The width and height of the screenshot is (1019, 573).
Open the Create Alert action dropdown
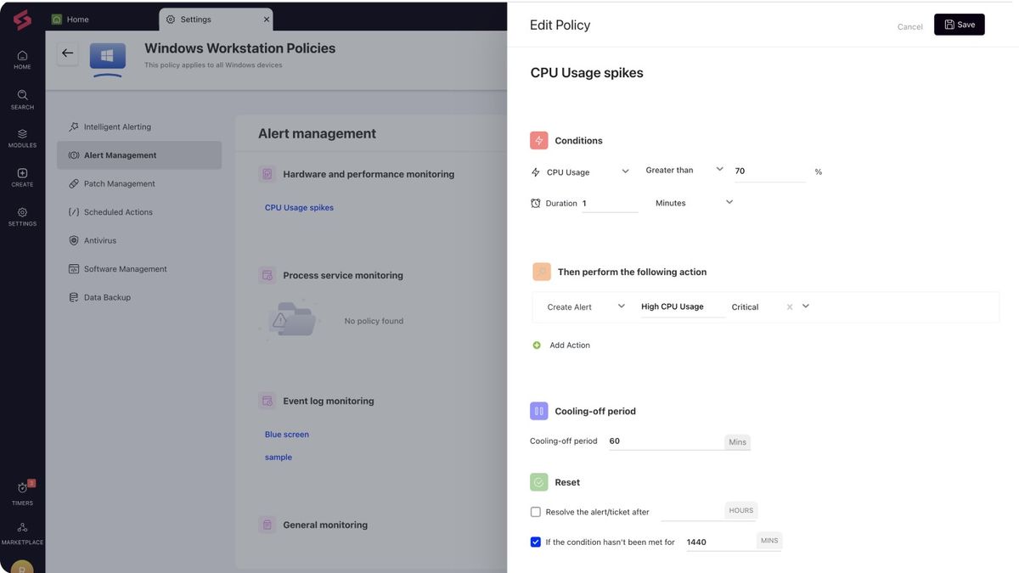pyautogui.click(x=621, y=306)
